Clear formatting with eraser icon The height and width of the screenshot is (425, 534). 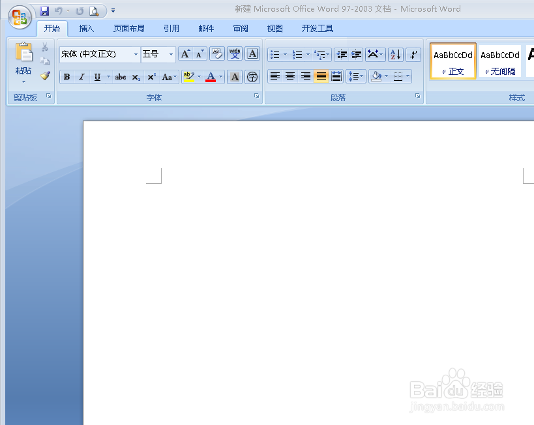click(217, 54)
